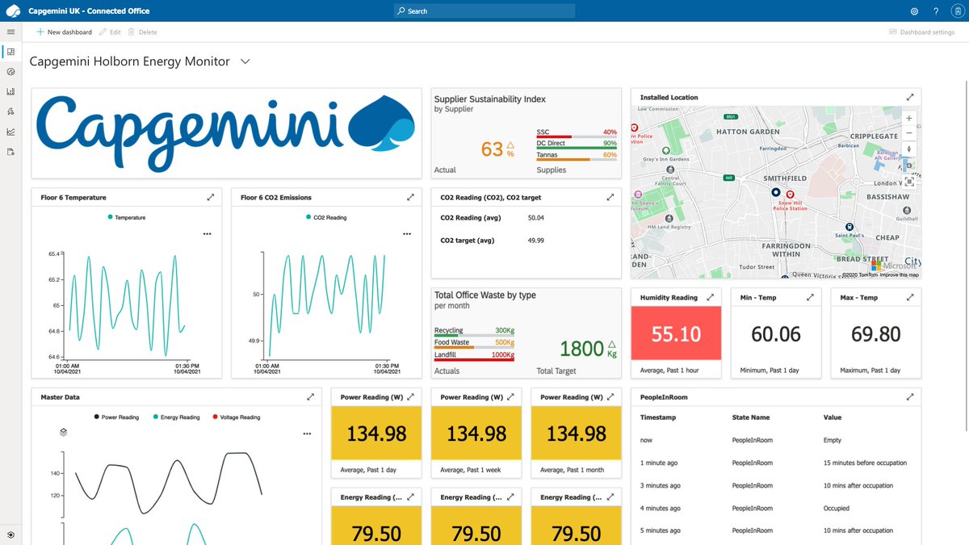Expand the Floor 6 Temperature tile
This screenshot has height=545, width=969.
point(210,197)
